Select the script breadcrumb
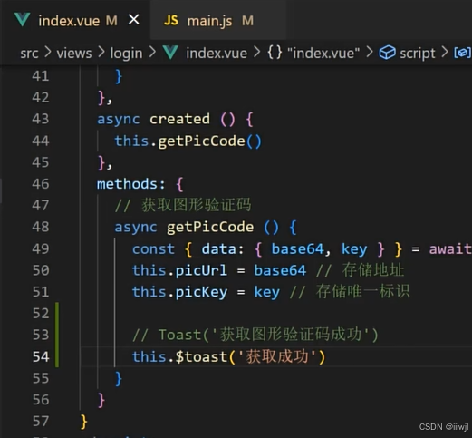This screenshot has width=472, height=438. pyautogui.click(x=418, y=54)
